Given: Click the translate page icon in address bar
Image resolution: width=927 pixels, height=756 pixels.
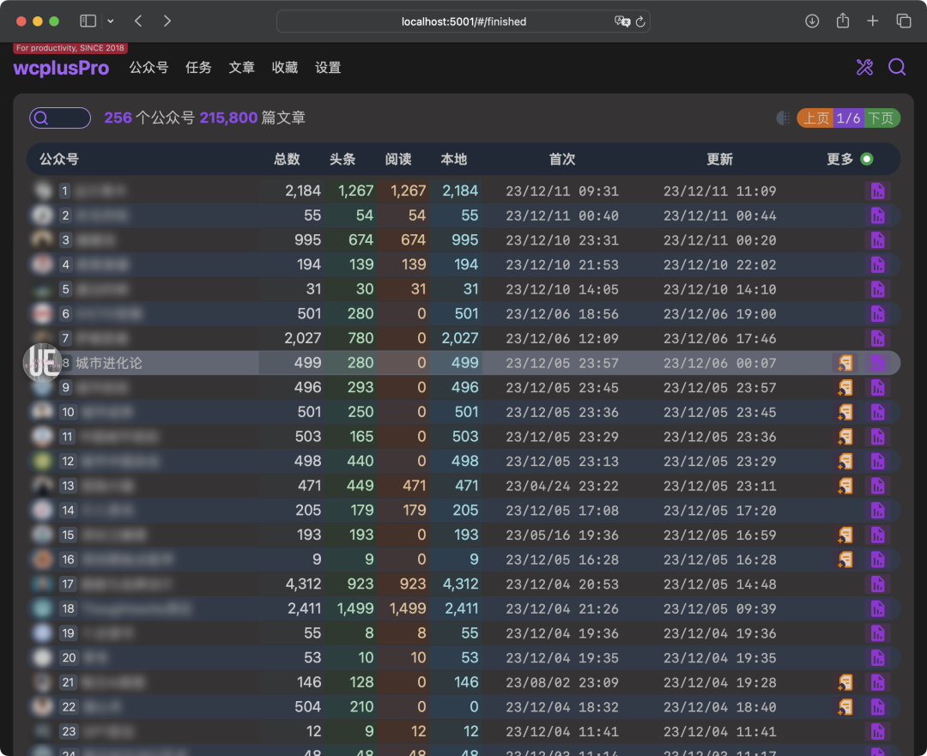Looking at the screenshot, I should [x=622, y=21].
